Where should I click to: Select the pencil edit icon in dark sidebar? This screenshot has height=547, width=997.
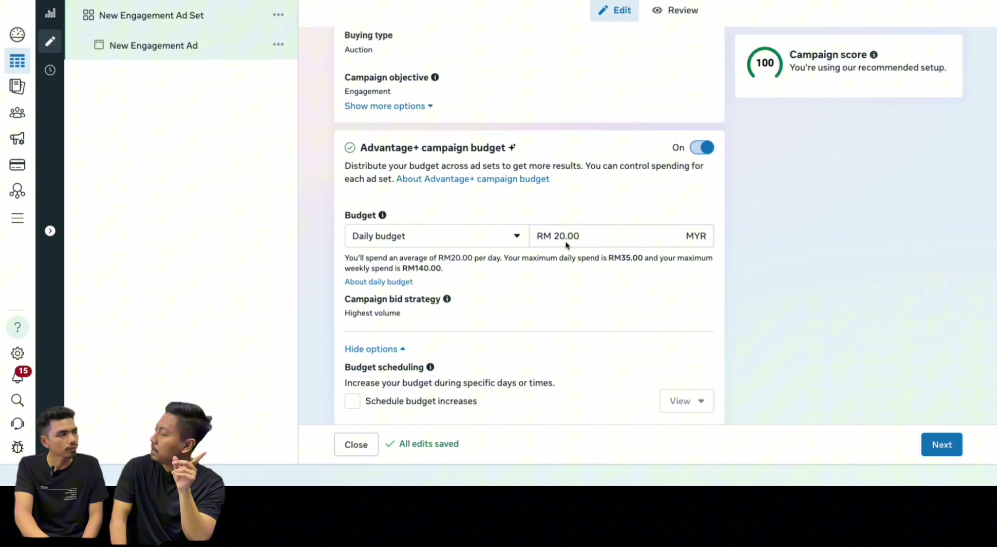[50, 41]
